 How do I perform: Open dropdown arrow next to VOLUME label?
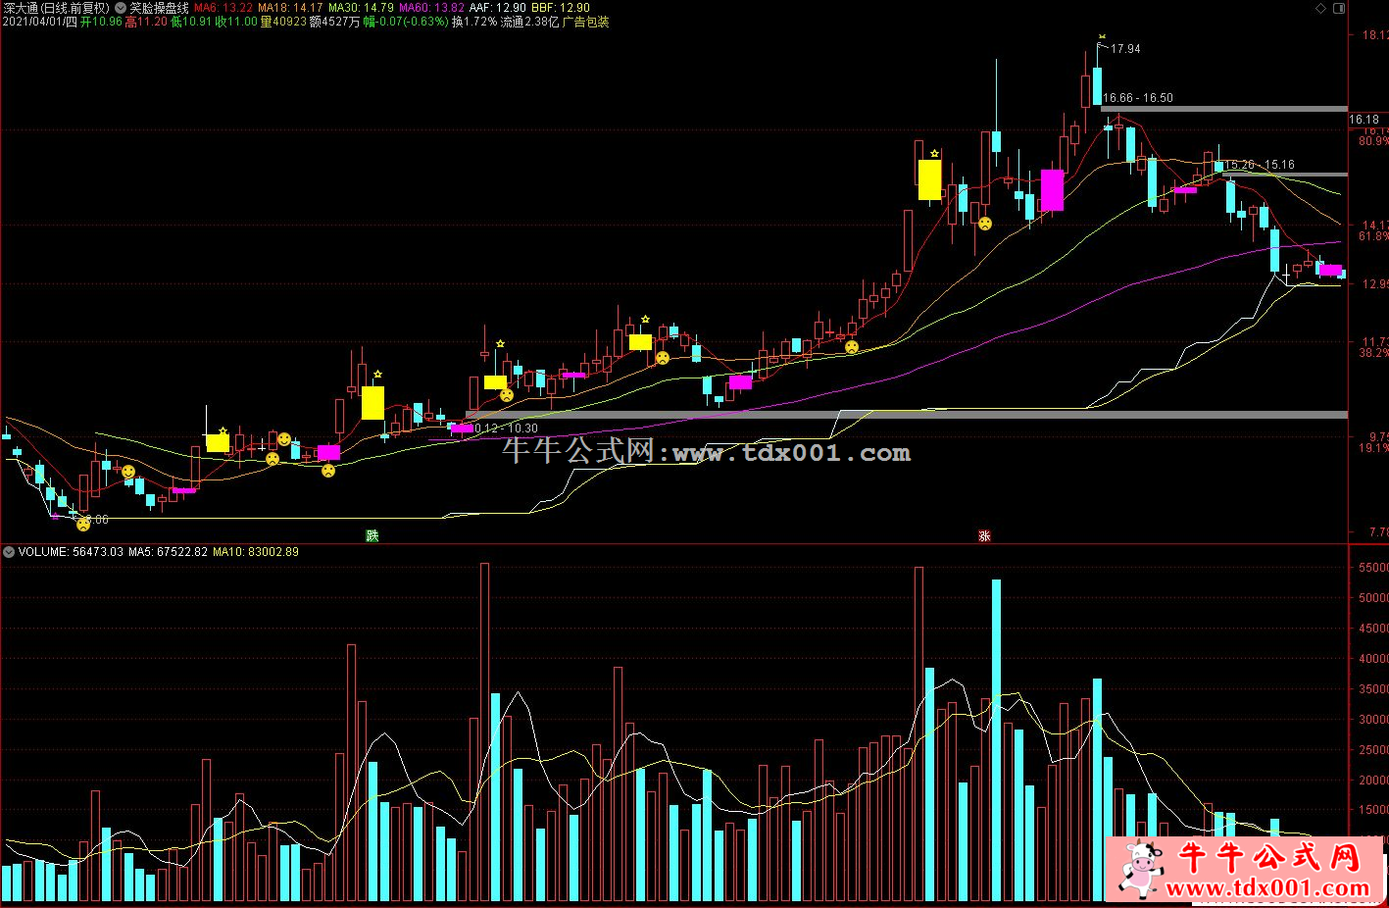[9, 552]
